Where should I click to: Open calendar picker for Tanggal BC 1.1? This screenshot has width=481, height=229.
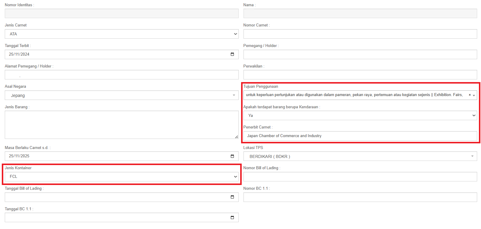[232, 217]
